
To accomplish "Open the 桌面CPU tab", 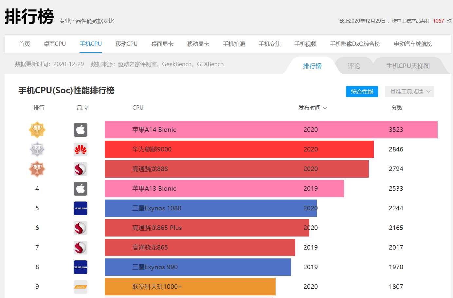I will [55, 44].
